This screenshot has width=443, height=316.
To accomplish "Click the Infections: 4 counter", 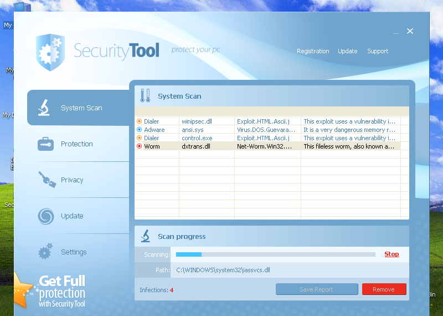I will (157, 290).
